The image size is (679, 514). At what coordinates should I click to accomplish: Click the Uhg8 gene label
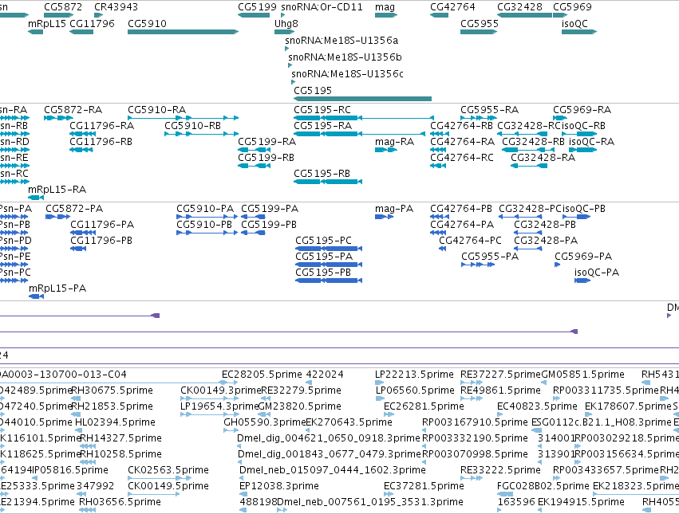click(x=286, y=24)
